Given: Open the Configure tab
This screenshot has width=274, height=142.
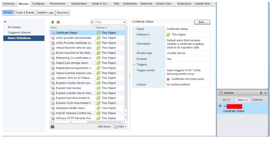Looking at the screenshot, I should (x=38, y=4).
